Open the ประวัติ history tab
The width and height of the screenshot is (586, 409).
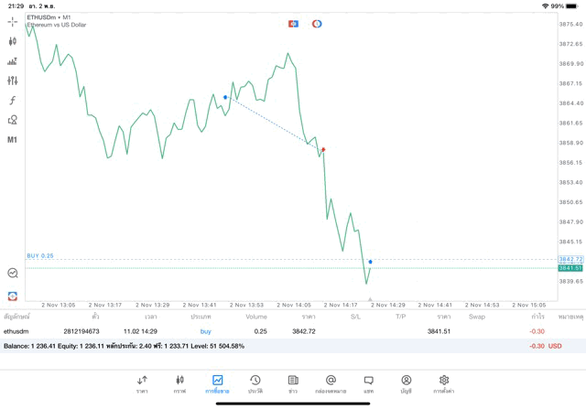tap(255, 383)
